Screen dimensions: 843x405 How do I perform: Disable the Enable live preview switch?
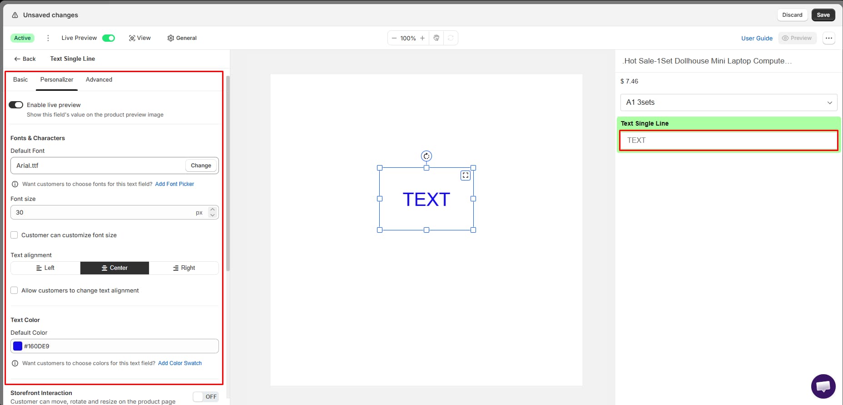16,105
